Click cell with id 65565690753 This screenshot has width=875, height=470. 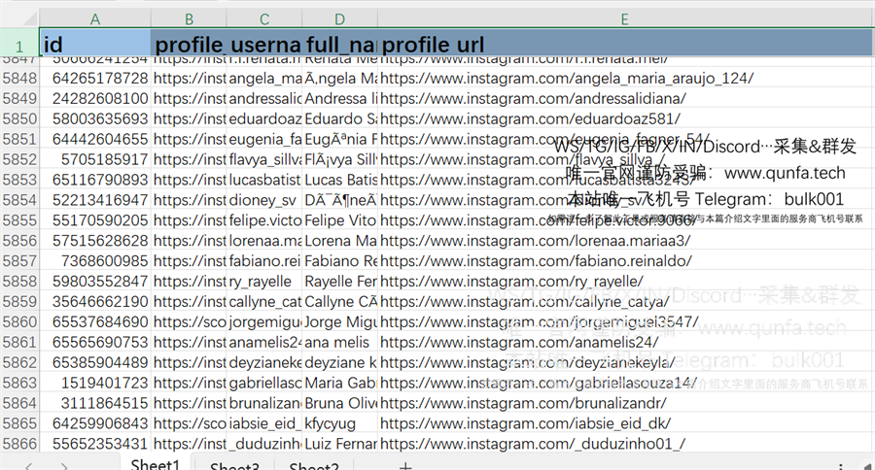pyautogui.click(x=95, y=342)
